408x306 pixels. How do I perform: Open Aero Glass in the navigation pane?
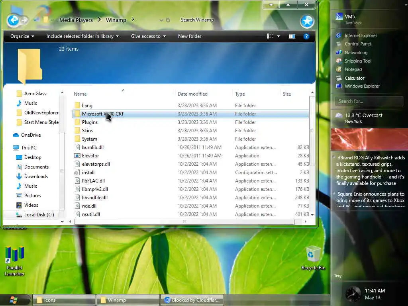pos(35,93)
